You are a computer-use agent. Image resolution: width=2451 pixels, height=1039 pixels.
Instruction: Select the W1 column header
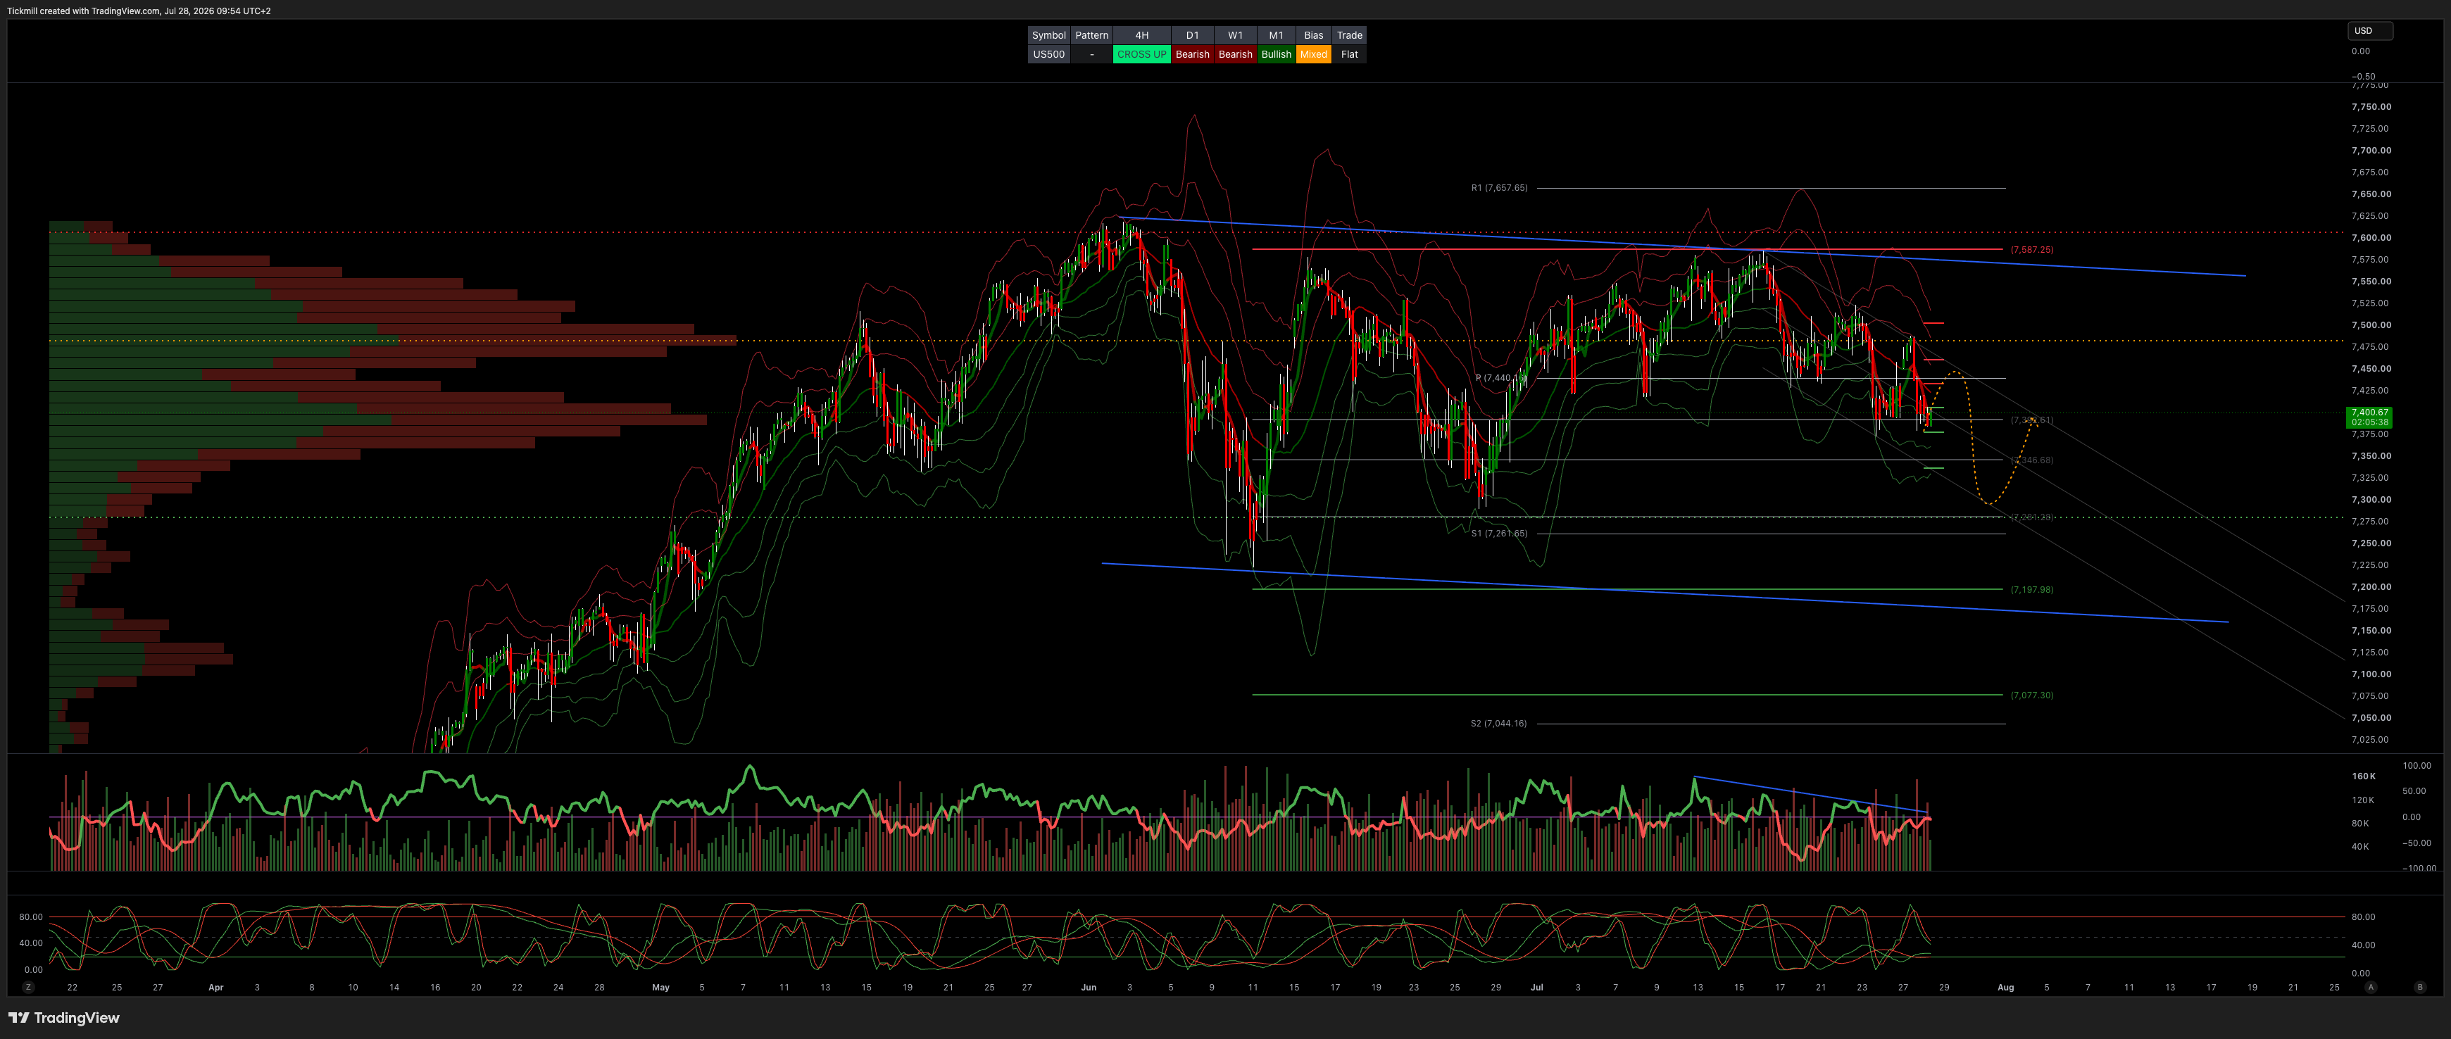(1235, 35)
